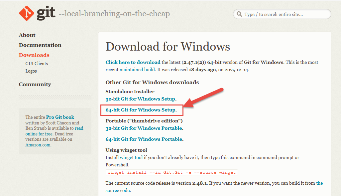Image resolution: width=341 pixels, height=196 pixels.
Task: Open the "winget tool" link
Action: tap(131, 157)
